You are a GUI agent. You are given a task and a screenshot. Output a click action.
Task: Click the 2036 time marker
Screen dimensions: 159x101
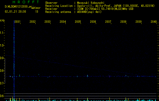point(93,22)
